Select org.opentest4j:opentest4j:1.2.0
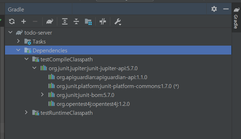Screen dimensions: 241x139 pyautogui.click(x=93, y=104)
